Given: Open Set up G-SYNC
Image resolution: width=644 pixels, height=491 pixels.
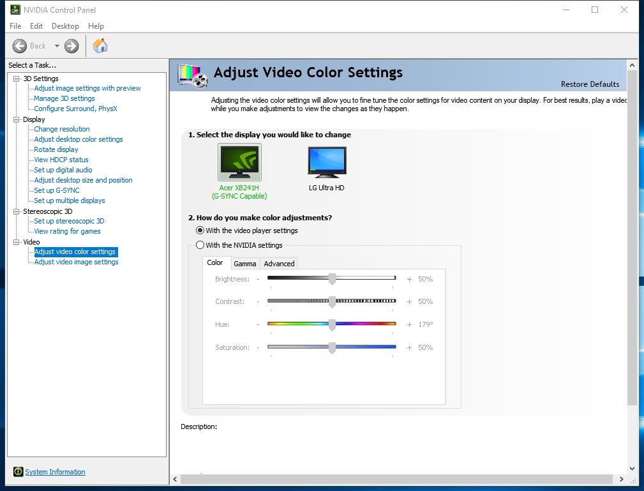Looking at the screenshot, I should (57, 191).
